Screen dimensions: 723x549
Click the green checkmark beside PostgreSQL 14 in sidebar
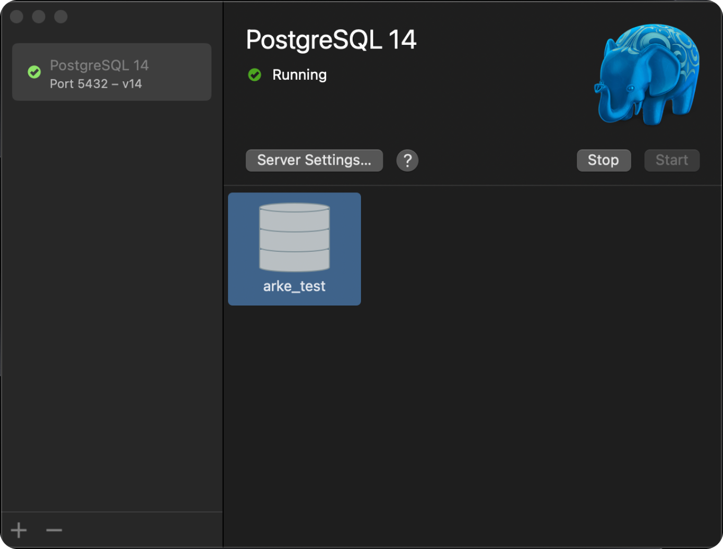pos(34,72)
